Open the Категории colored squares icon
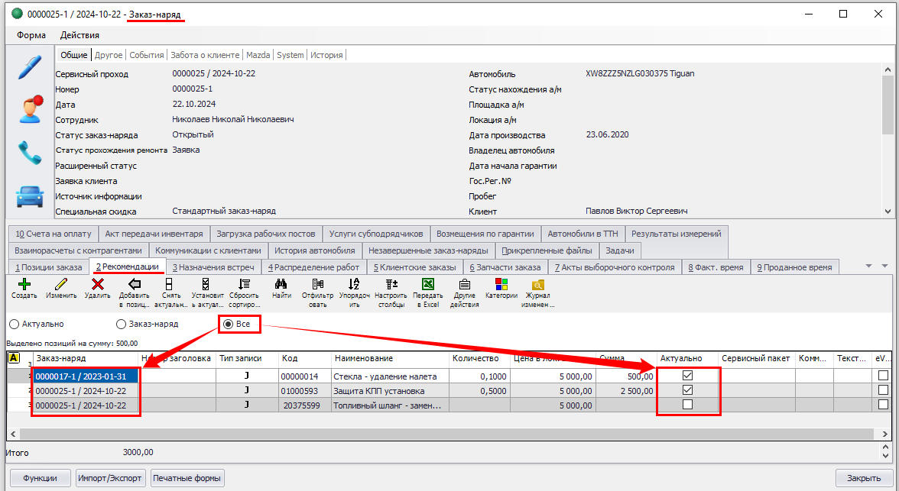 (x=501, y=284)
